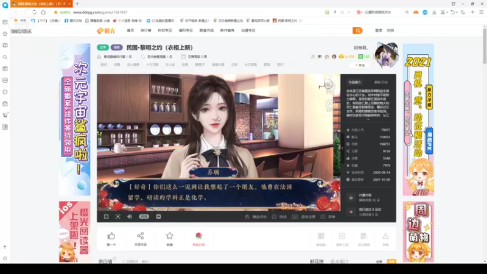Click the undo arrow icon in browser toolbar
487x274 pixels.
pos(452,12)
